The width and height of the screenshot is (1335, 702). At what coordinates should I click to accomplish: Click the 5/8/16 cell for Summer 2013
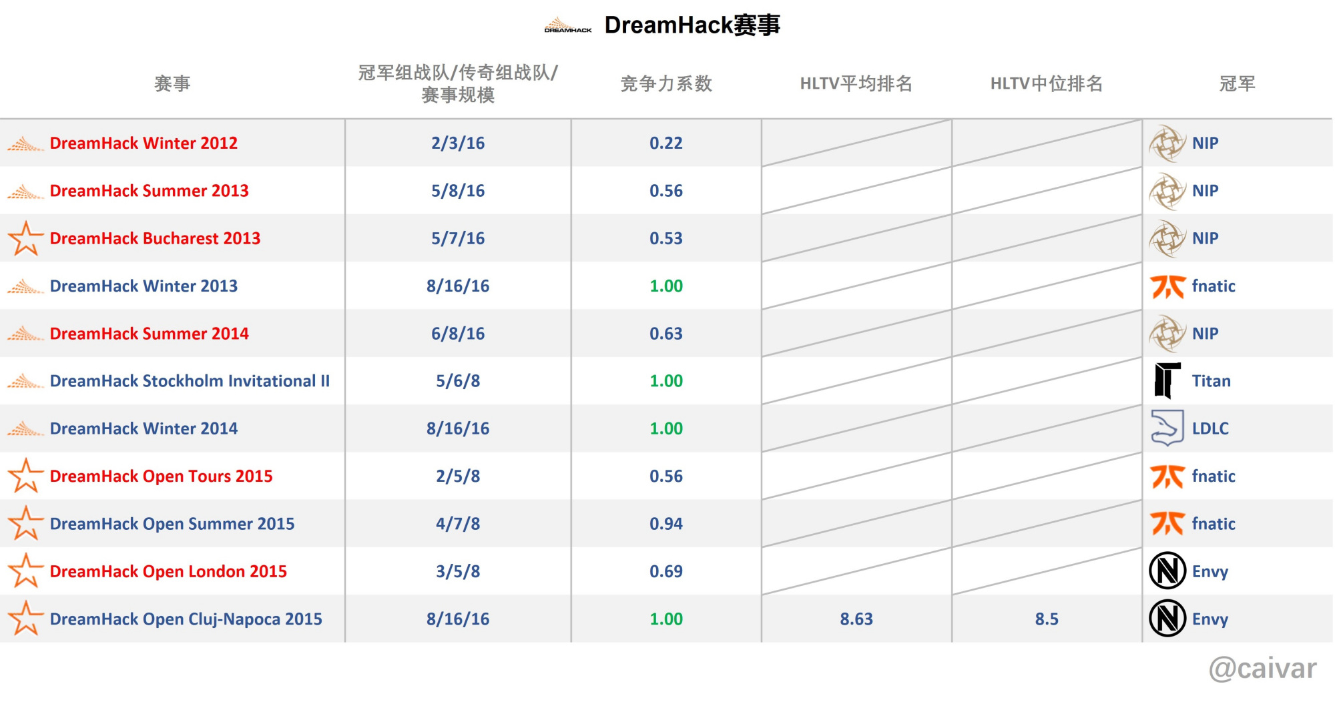pyautogui.click(x=458, y=191)
